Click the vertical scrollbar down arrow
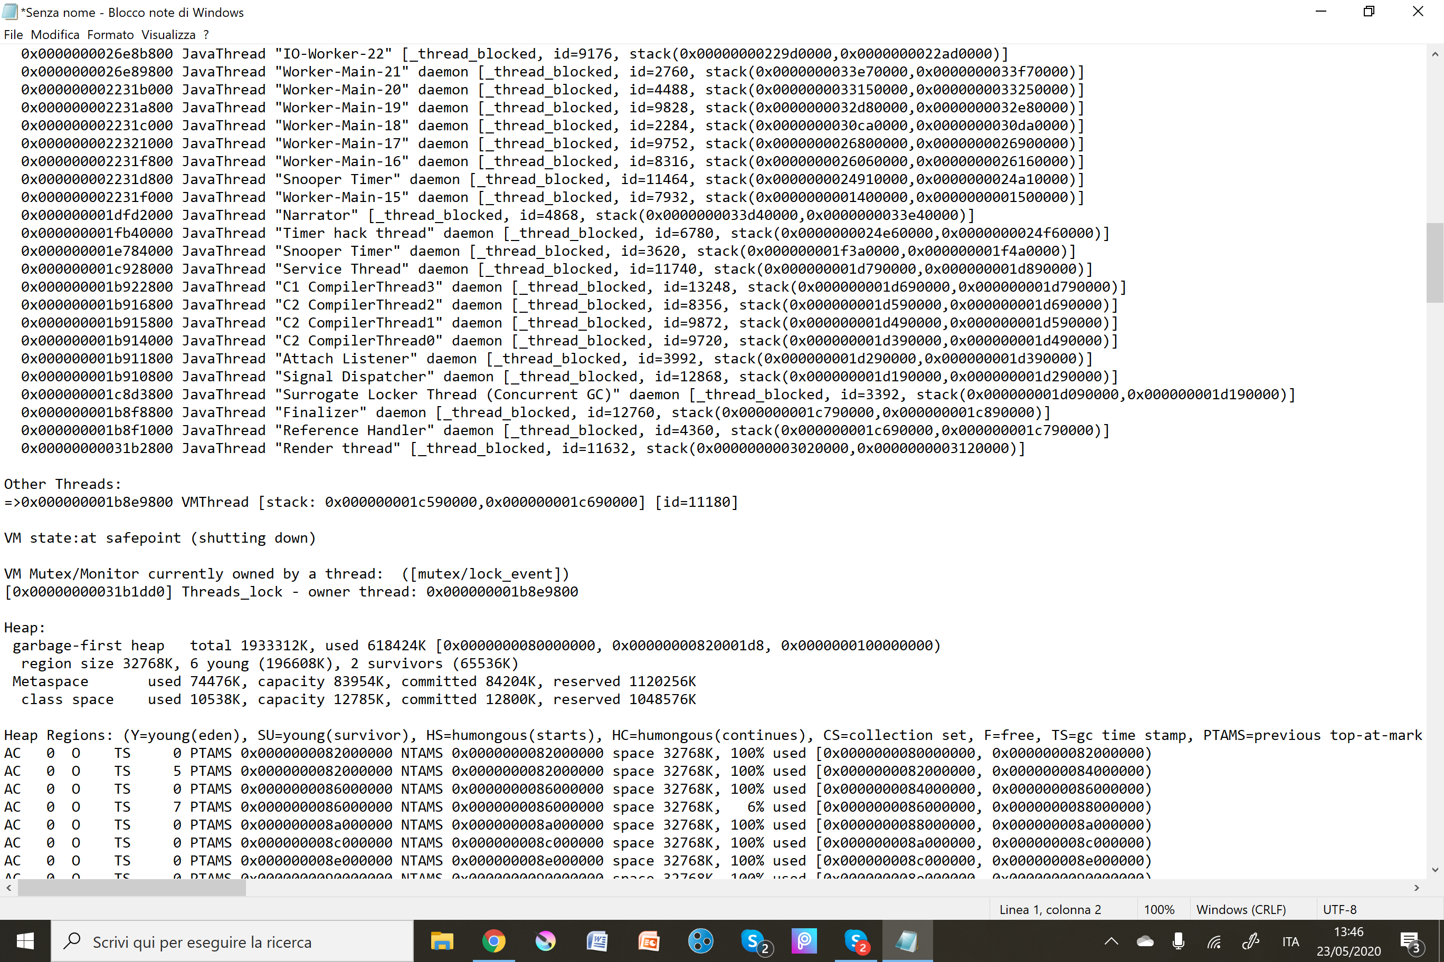 click(x=1435, y=869)
